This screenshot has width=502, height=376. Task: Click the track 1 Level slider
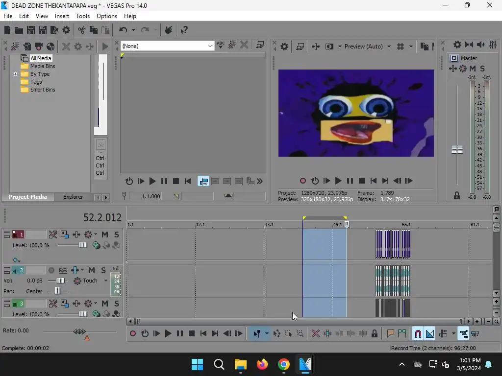(x=82, y=245)
